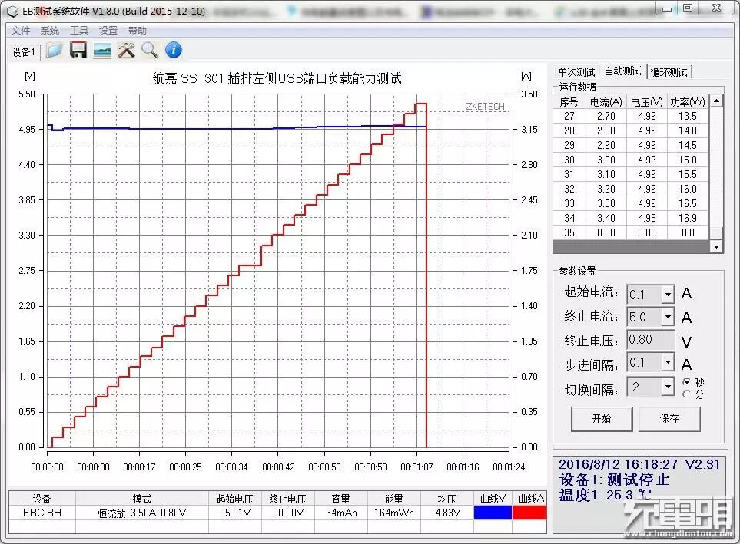Click the 终止电压 input field
Viewport: 740px width, 544px height.
pyautogui.click(x=651, y=340)
